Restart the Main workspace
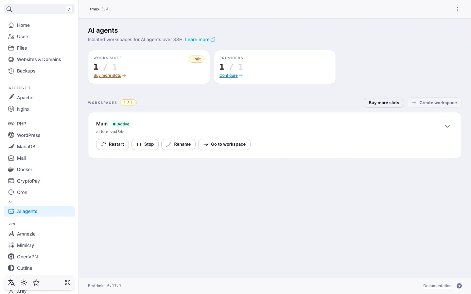Image resolution: width=471 pixels, height=294 pixels. (113, 144)
